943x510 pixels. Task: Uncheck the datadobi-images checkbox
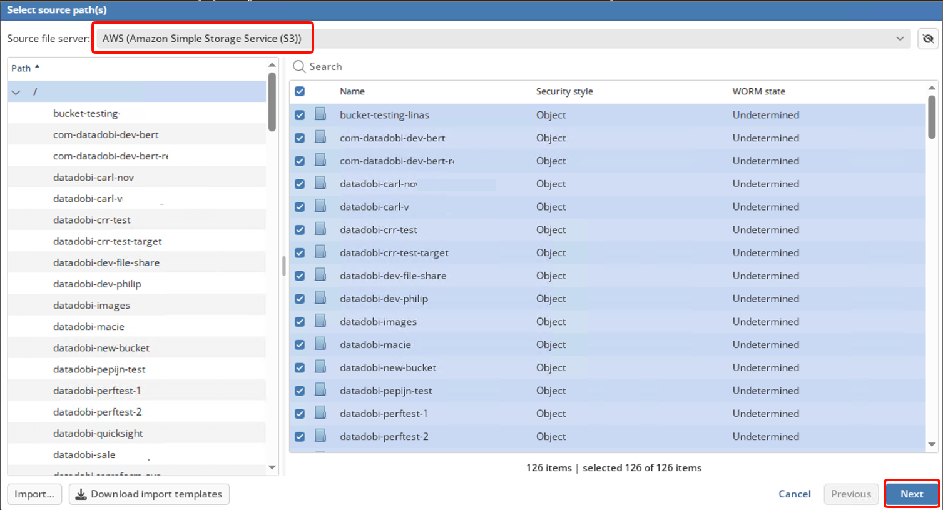tap(300, 322)
